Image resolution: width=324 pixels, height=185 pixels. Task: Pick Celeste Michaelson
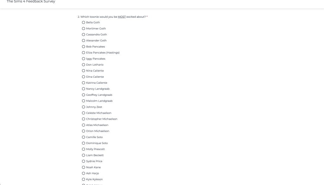coord(84,113)
